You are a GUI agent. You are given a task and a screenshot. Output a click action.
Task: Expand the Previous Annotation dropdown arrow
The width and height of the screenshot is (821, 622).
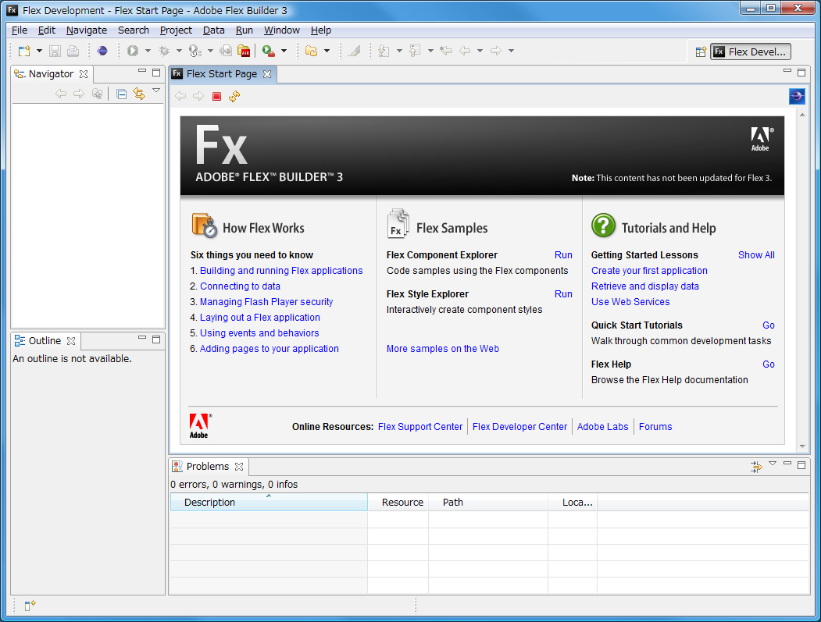(430, 51)
